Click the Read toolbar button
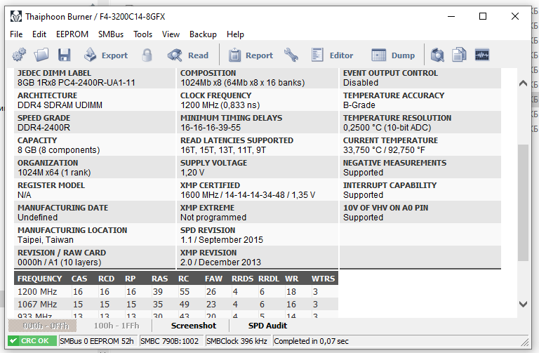 [188, 55]
